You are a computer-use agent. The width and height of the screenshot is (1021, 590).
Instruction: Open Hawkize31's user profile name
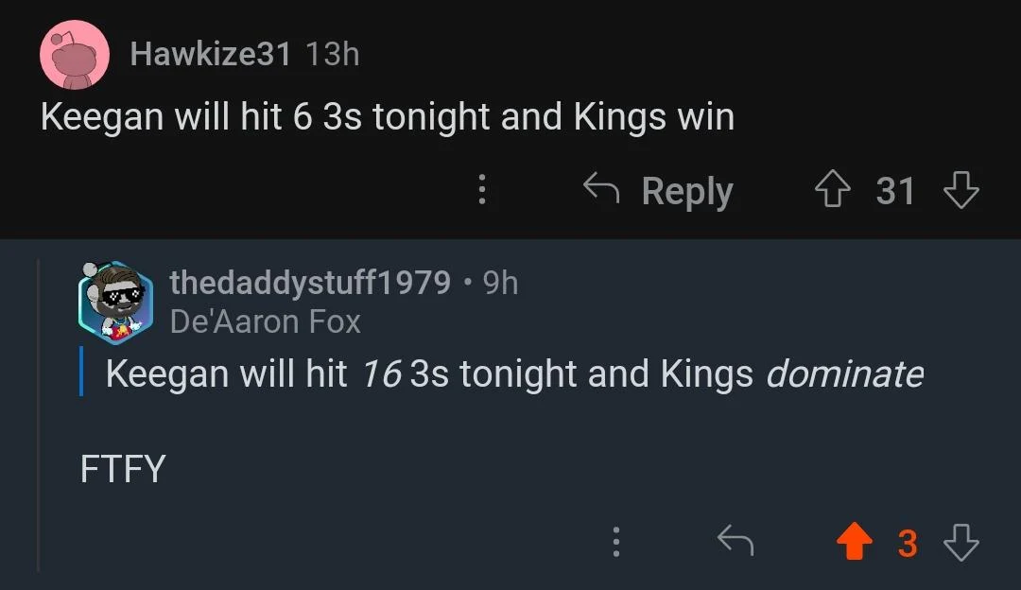[210, 54]
